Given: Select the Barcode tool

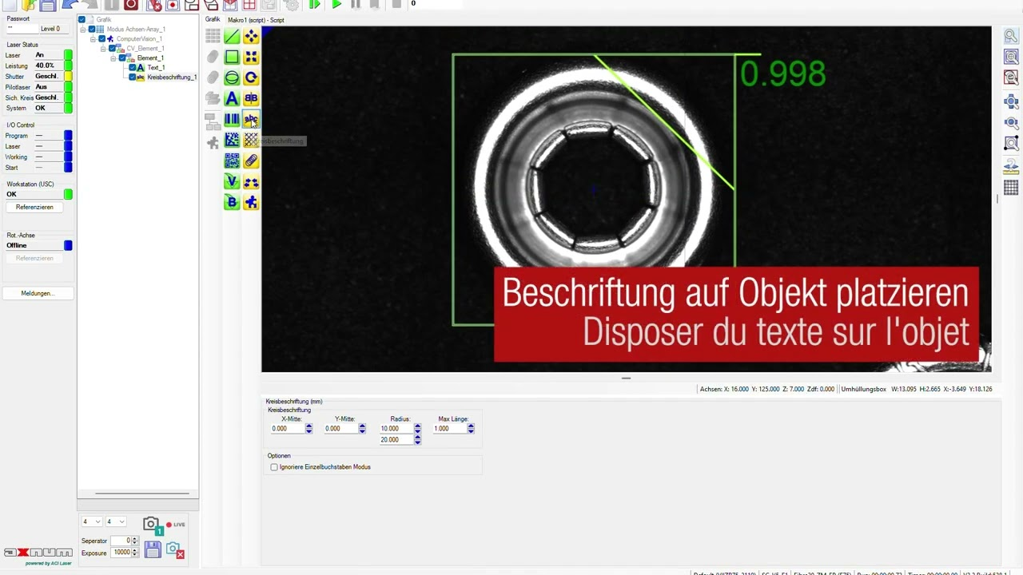Looking at the screenshot, I should (x=232, y=119).
